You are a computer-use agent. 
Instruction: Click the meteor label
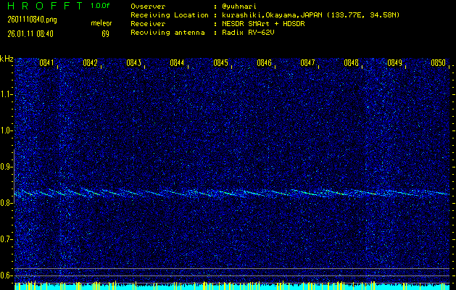pyautogui.click(x=101, y=23)
